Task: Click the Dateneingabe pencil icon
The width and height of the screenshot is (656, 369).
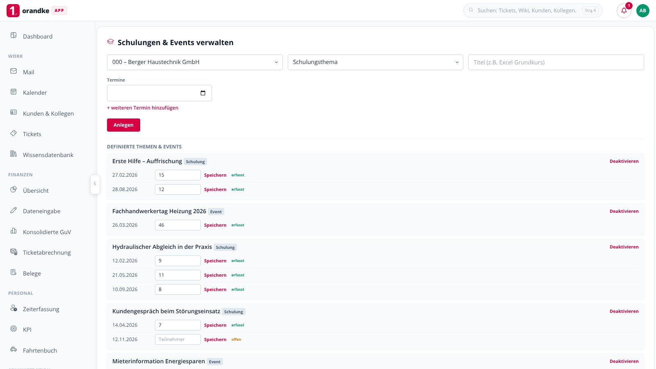Action: (x=14, y=210)
